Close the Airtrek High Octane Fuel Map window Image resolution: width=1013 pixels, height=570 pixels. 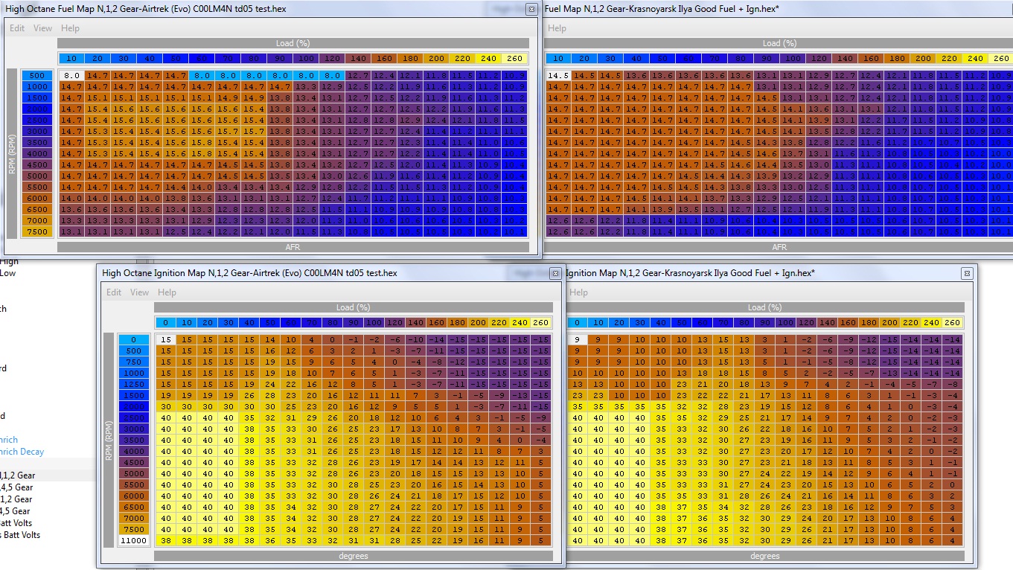click(x=531, y=10)
